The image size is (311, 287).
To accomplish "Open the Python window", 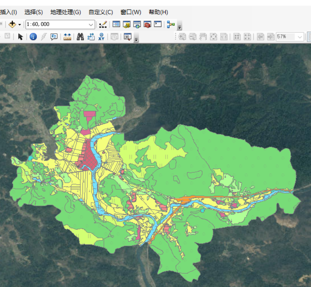I will [x=158, y=25].
